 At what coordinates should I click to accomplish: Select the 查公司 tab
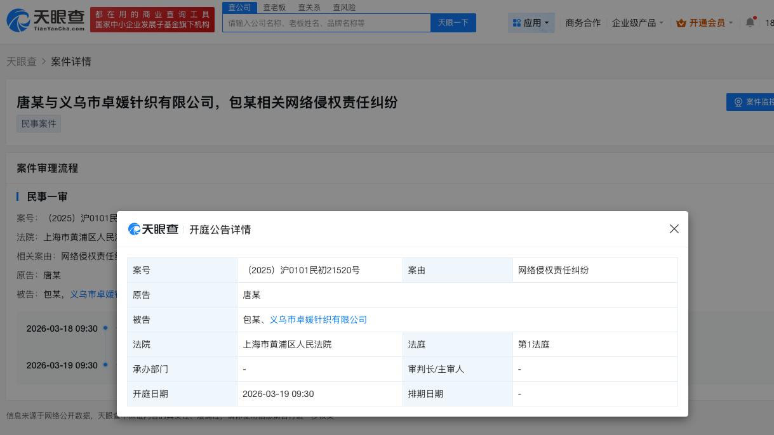239,7
